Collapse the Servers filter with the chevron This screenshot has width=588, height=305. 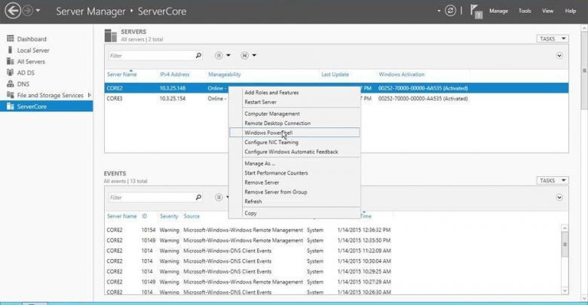coord(559,56)
